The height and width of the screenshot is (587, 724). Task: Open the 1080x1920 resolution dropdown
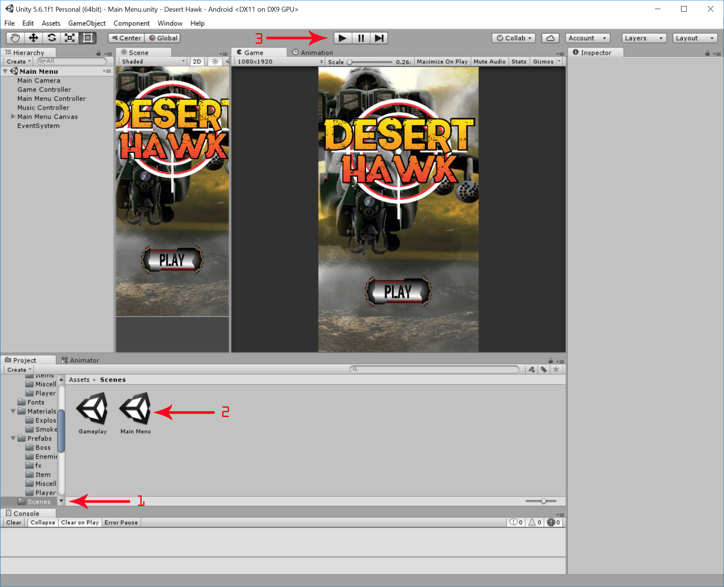279,61
